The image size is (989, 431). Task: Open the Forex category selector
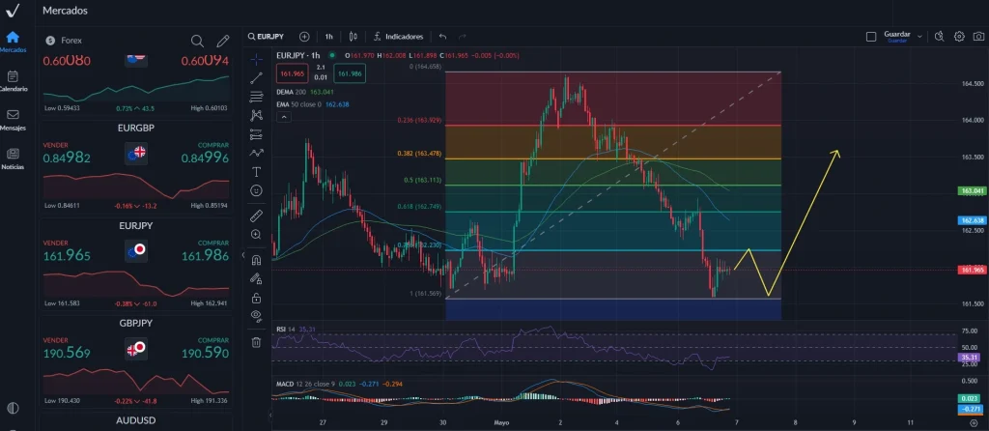pos(64,41)
